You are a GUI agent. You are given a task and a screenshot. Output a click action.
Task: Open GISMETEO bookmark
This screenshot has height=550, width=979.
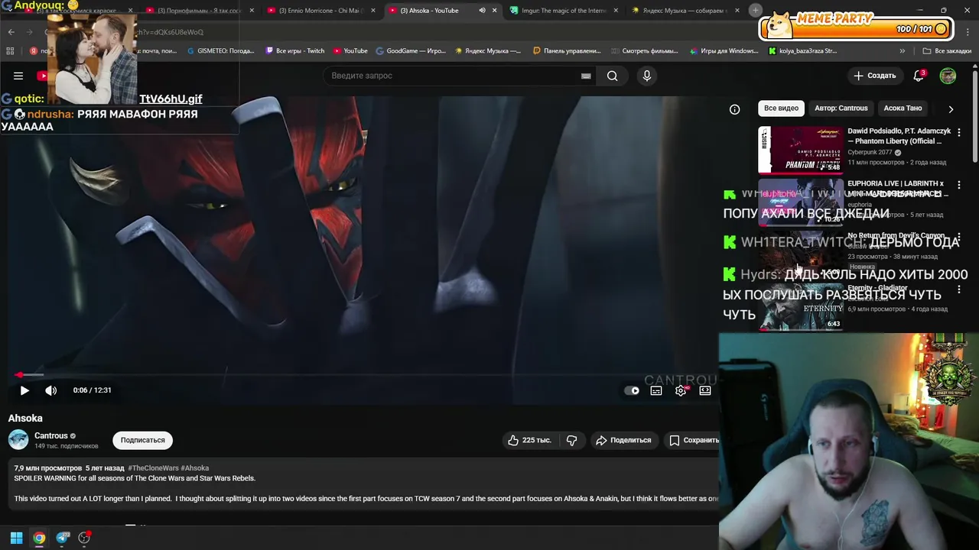pos(220,51)
